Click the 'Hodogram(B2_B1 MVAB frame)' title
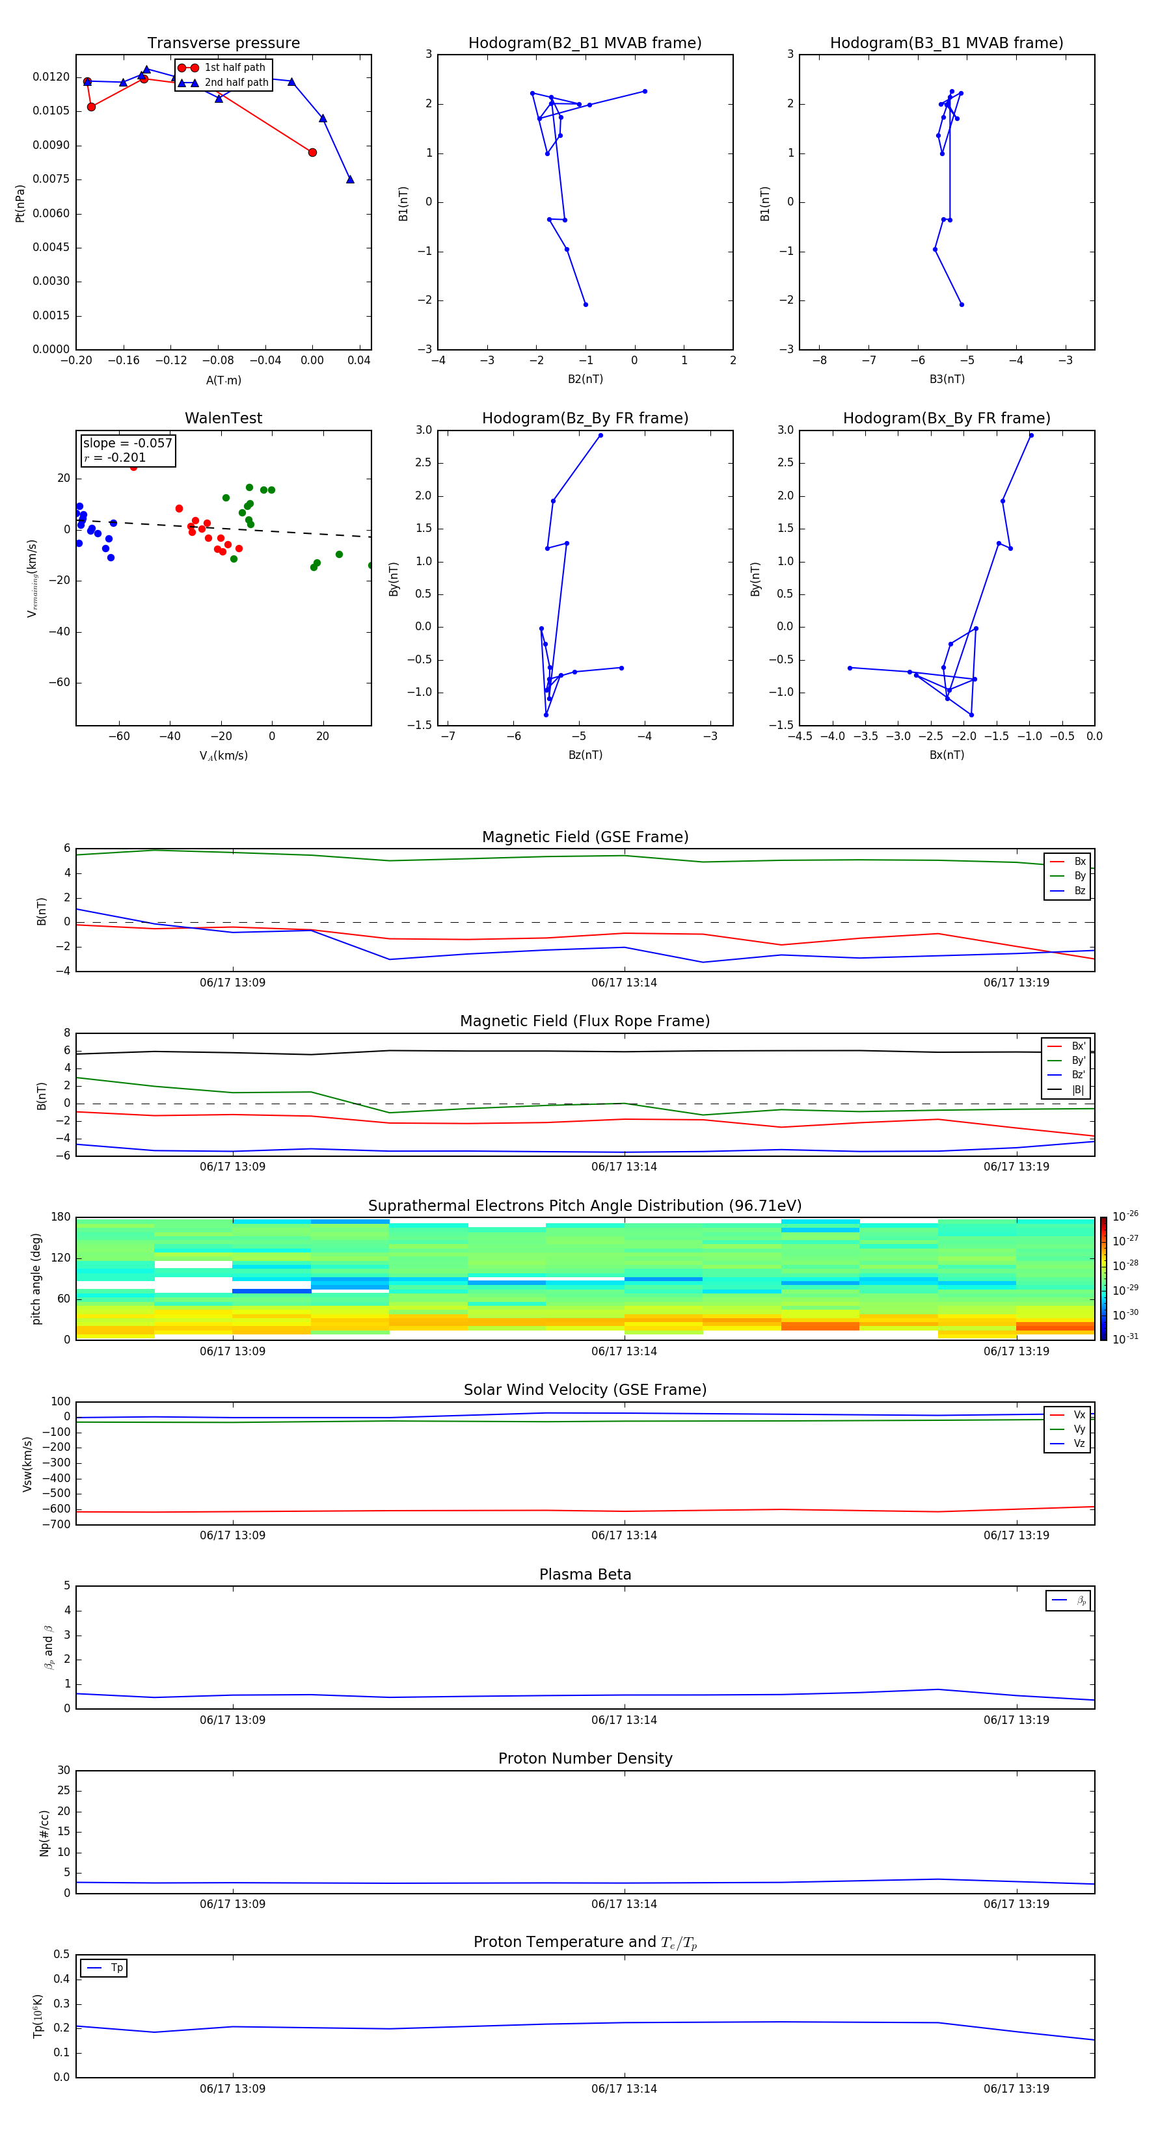The image size is (1171, 2146). (585, 44)
